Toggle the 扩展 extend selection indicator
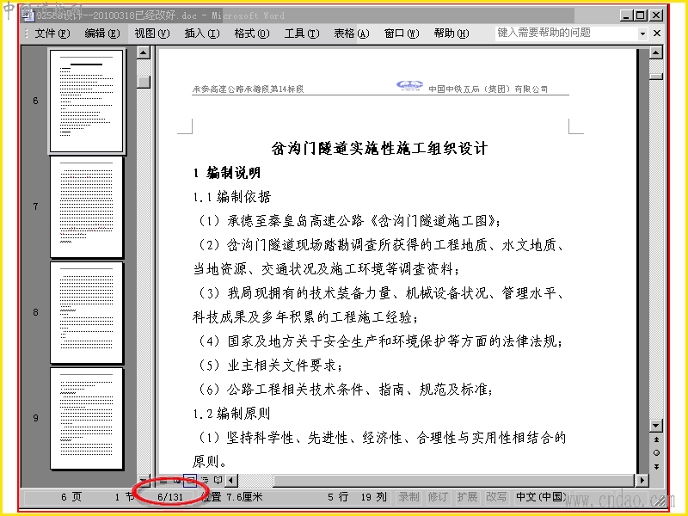Screen dimensions: 688x516 (x=467, y=497)
